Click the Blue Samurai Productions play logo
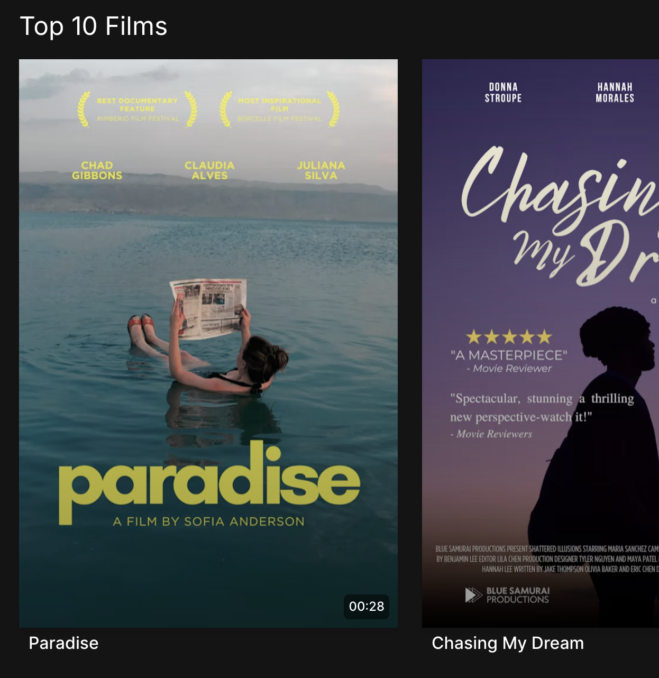The height and width of the screenshot is (678, 659). click(x=473, y=595)
